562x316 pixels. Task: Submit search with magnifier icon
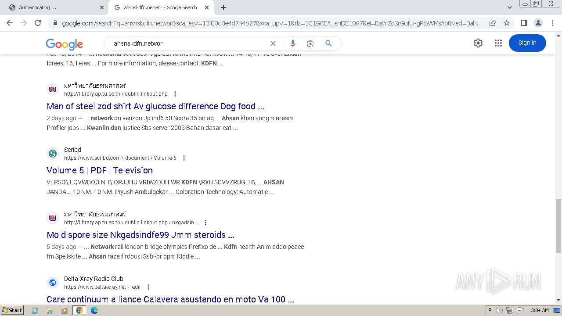click(x=328, y=43)
